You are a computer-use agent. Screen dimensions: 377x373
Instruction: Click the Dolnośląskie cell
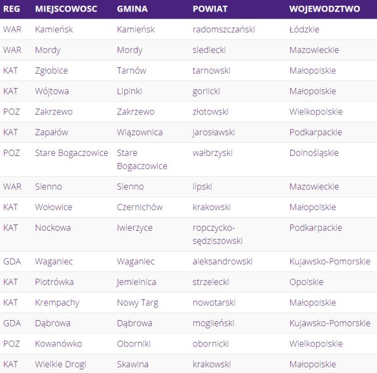click(314, 153)
